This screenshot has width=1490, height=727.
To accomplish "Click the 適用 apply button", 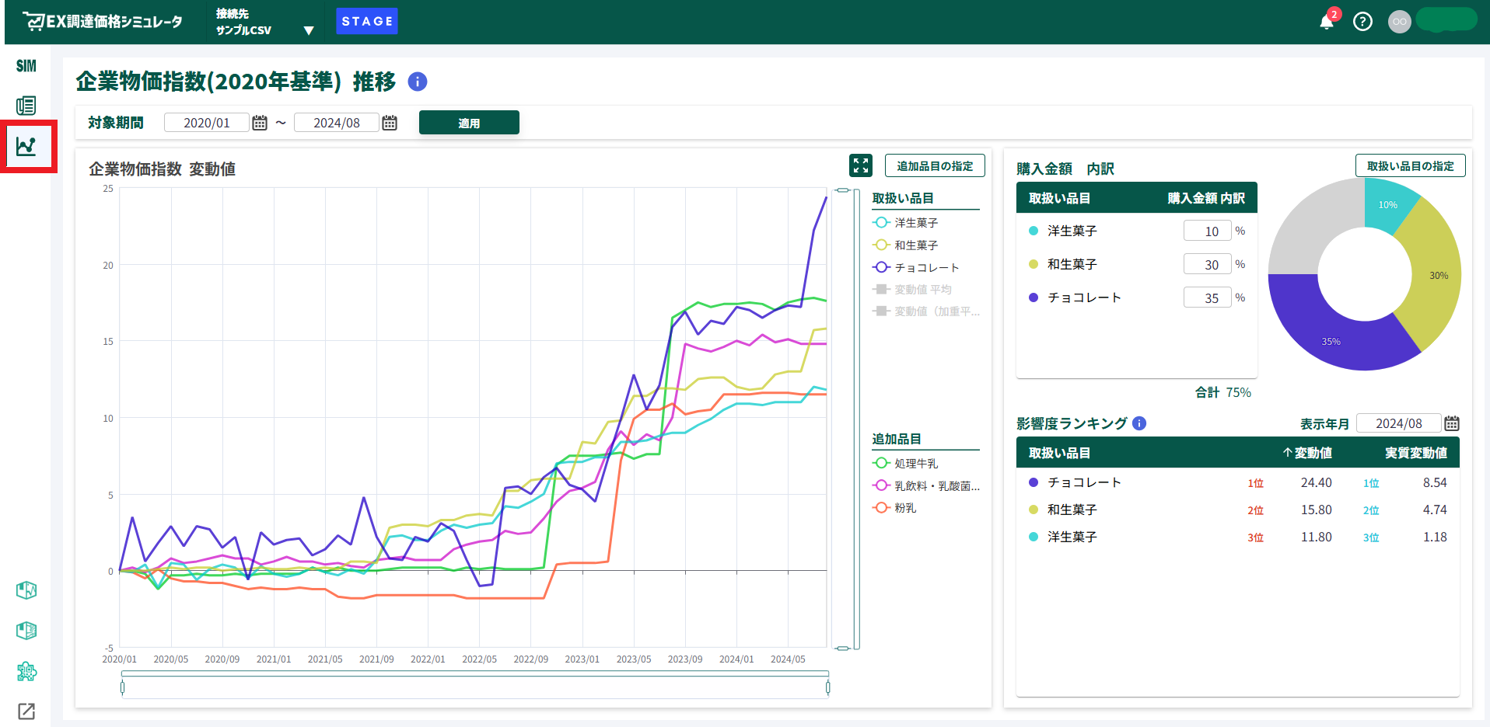I will click(x=469, y=123).
